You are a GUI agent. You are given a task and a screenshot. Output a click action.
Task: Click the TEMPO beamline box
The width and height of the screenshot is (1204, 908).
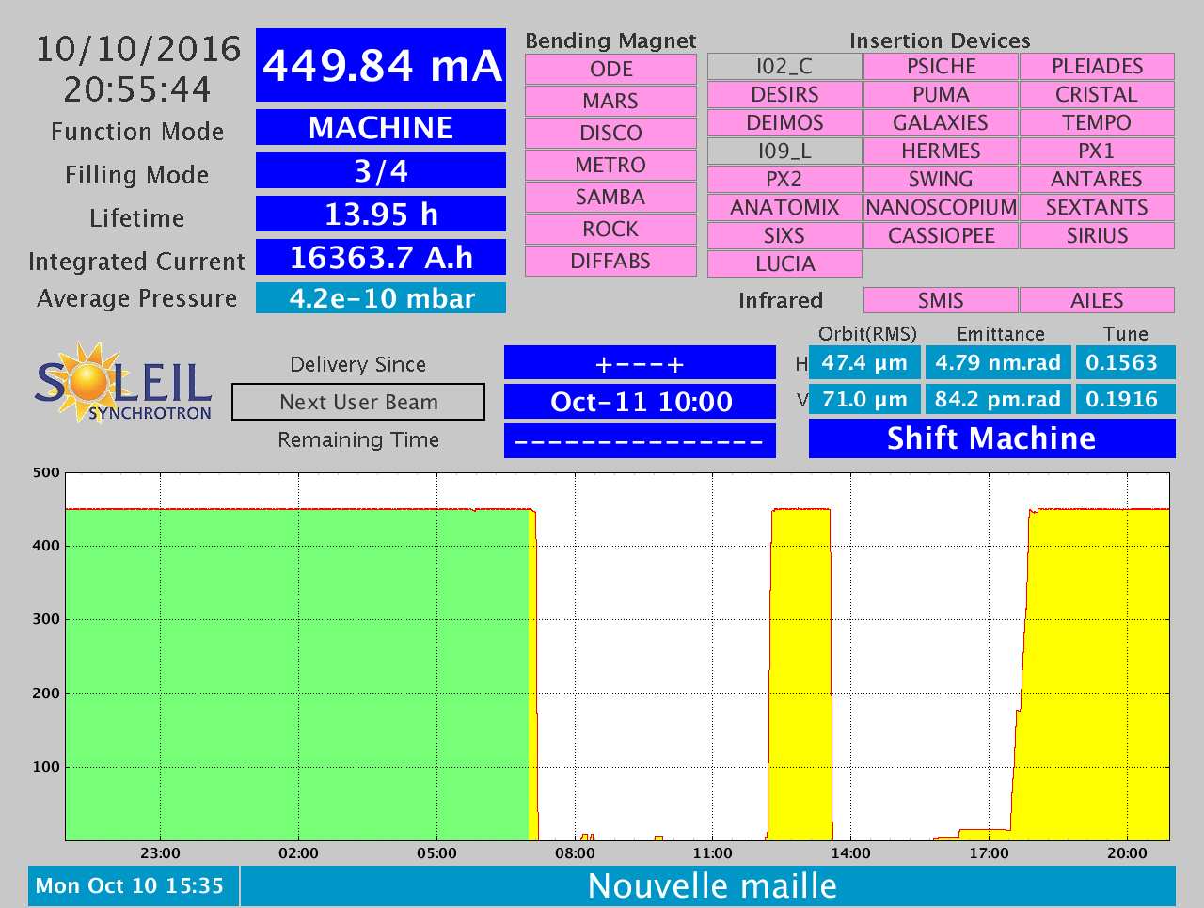pyautogui.click(x=1097, y=123)
